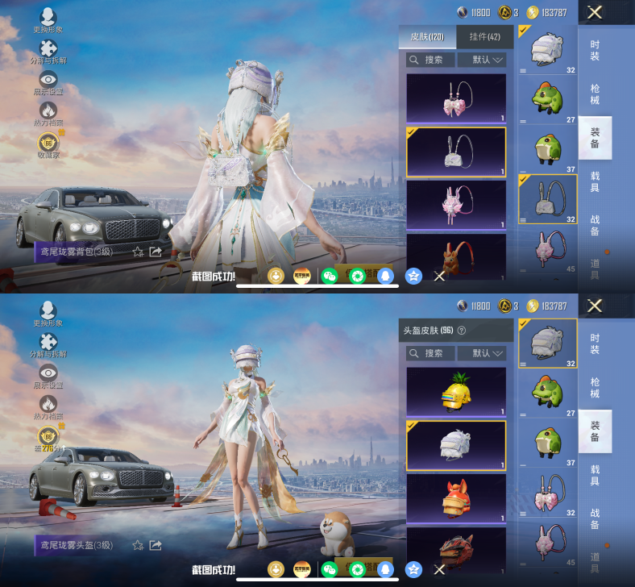Switch to 挂件(42) tab
Image resolution: width=635 pixels, height=587 pixels.
point(485,37)
